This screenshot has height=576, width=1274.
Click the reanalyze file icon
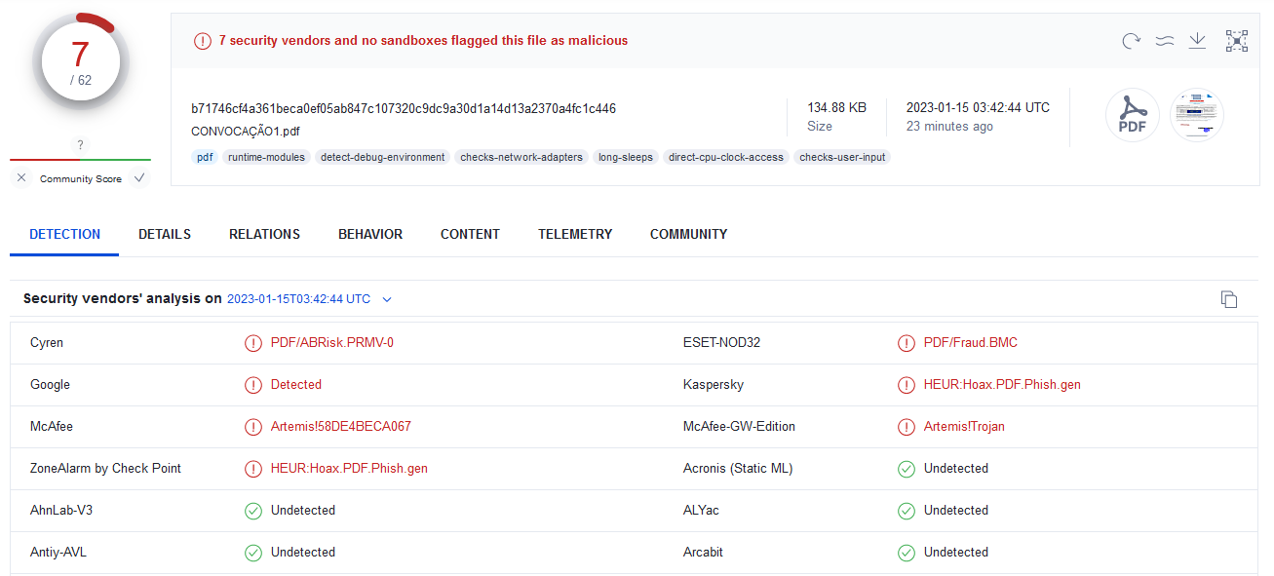[1131, 41]
